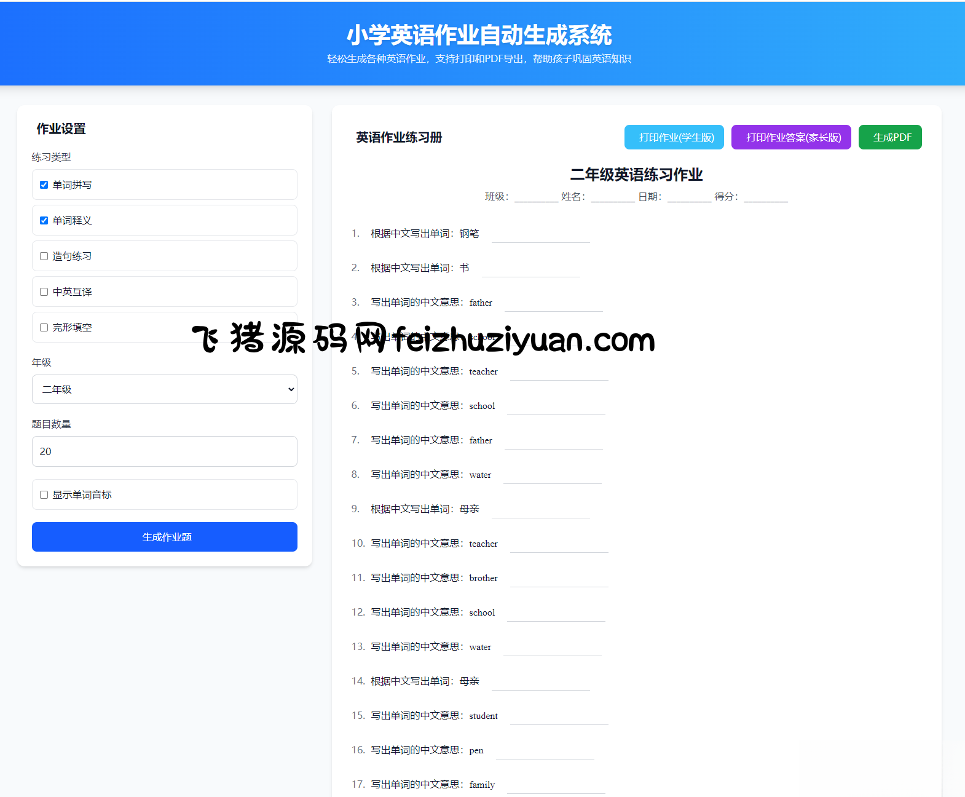Click question 8 word water
The image size is (965, 797).
tap(480, 475)
